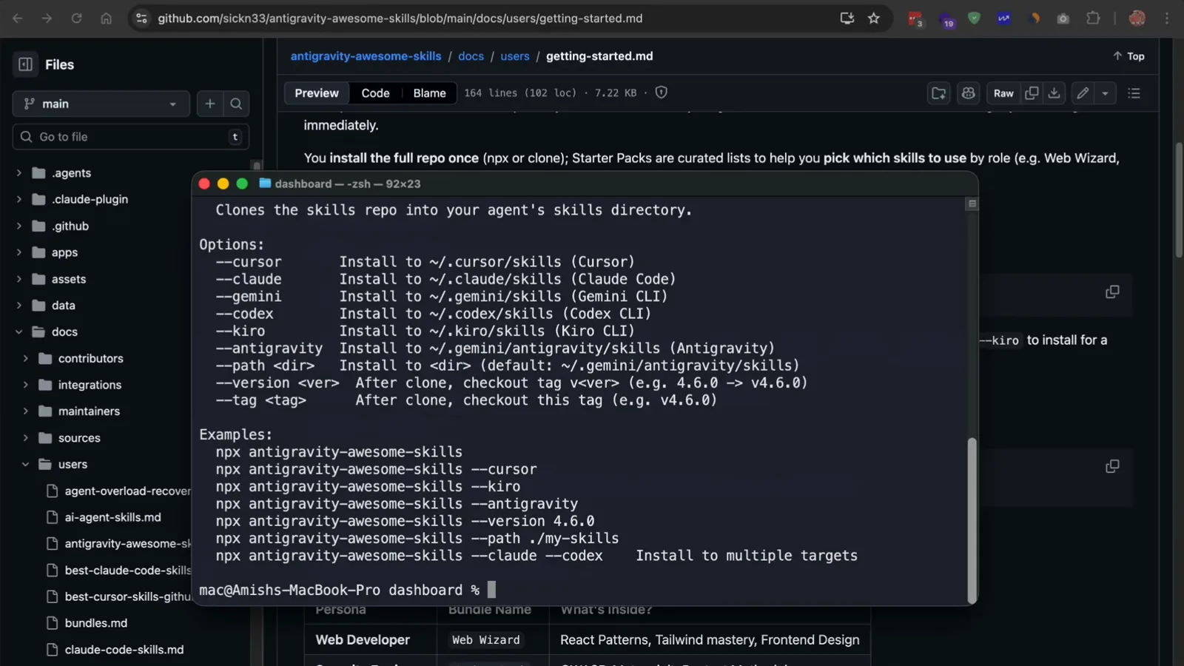Add a new file with plus icon

[210, 104]
